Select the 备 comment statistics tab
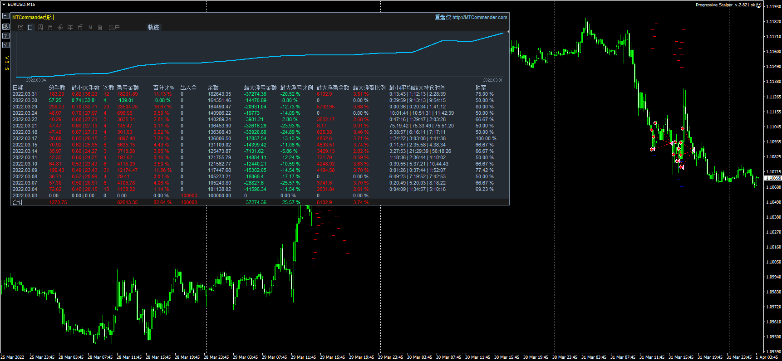The height and width of the screenshot is (361, 782). click(x=100, y=28)
